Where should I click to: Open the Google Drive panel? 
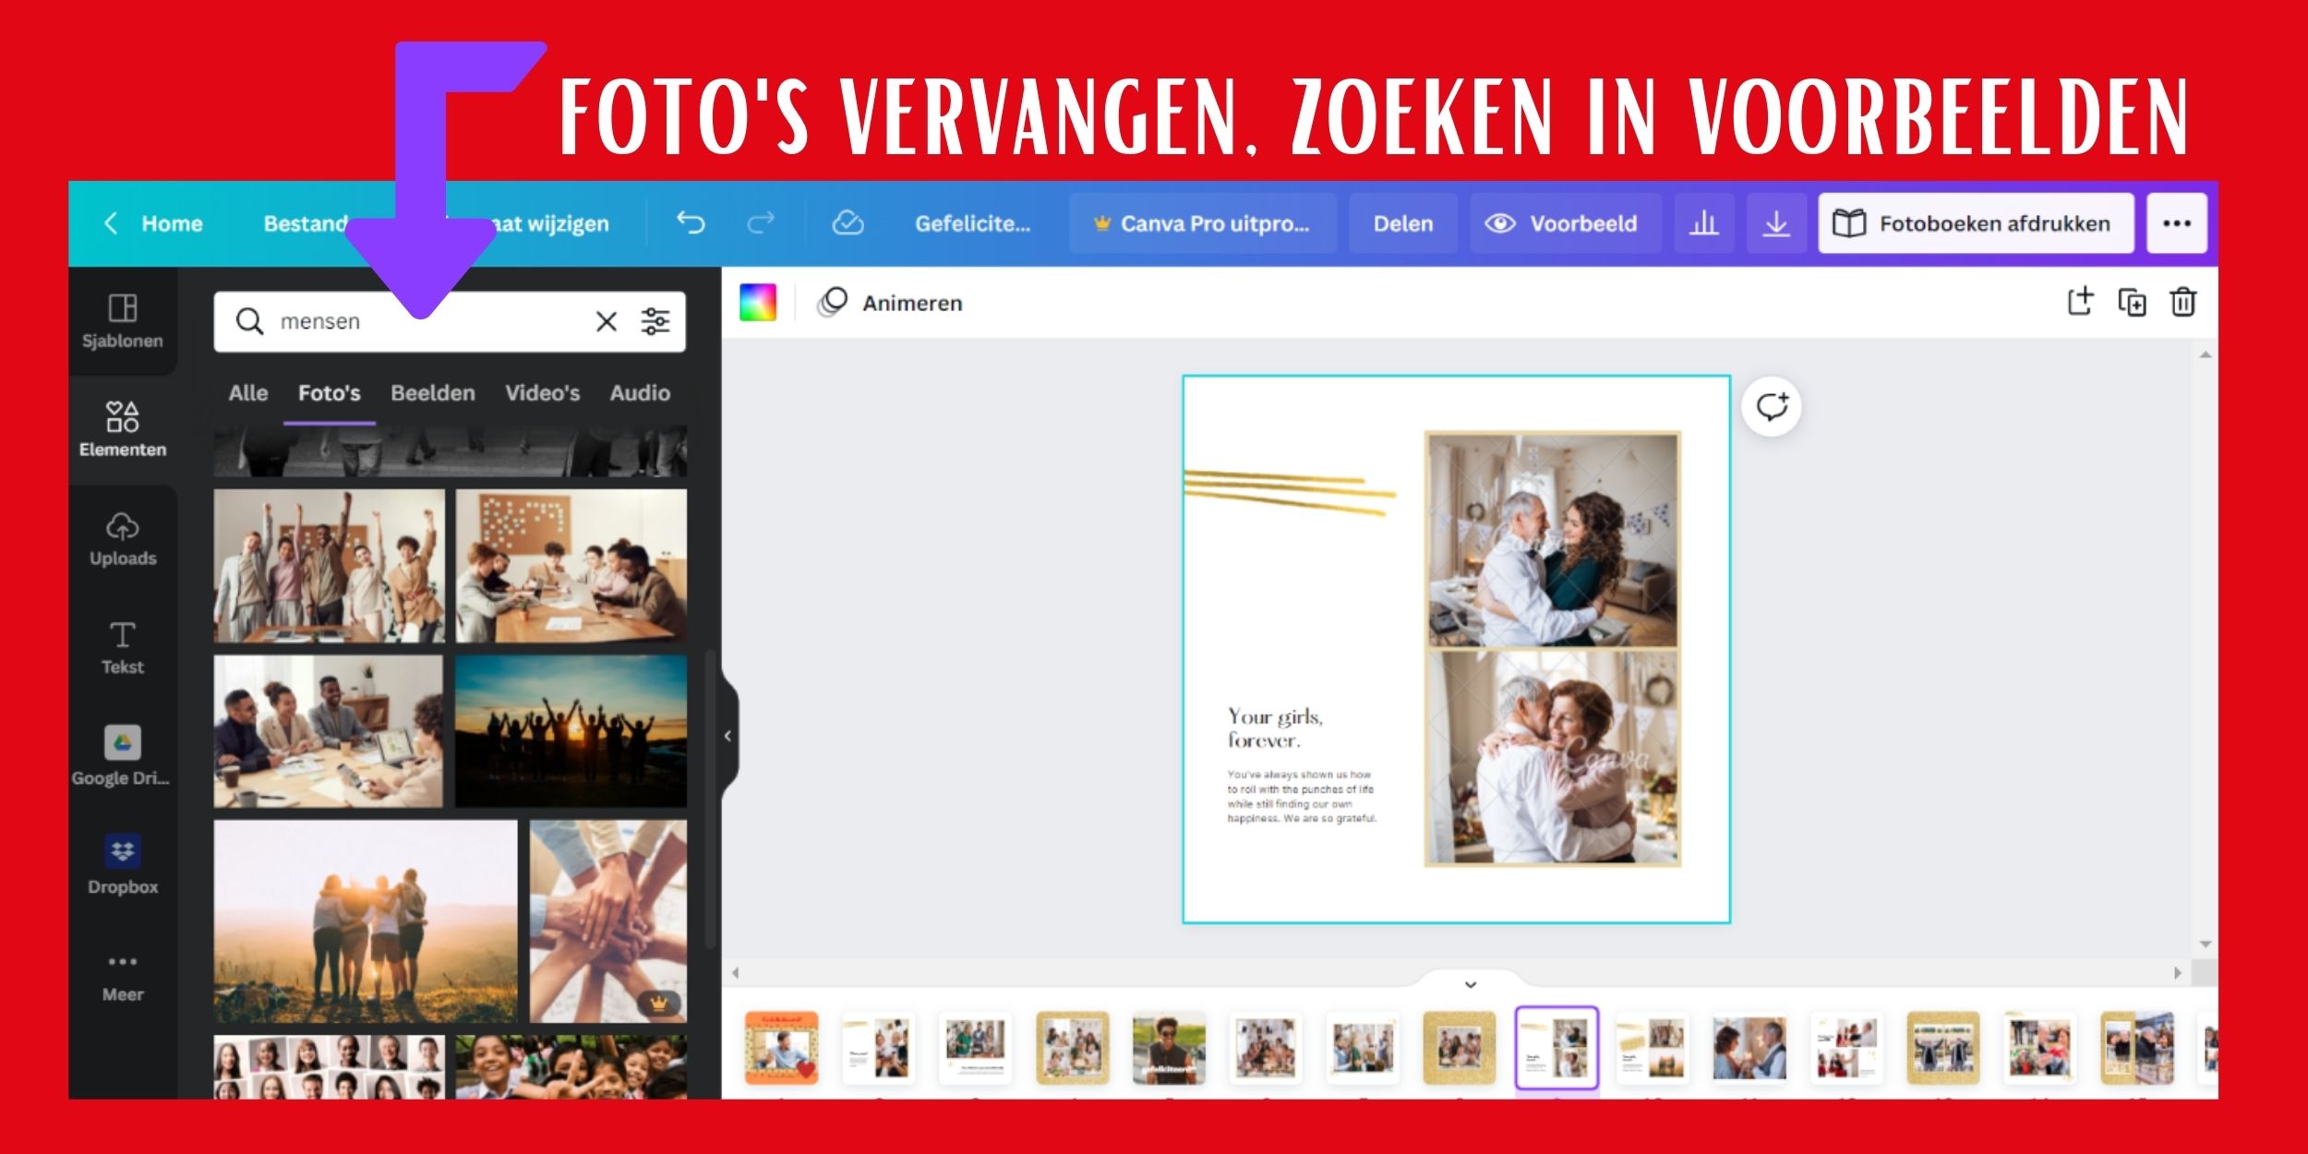click(x=123, y=757)
